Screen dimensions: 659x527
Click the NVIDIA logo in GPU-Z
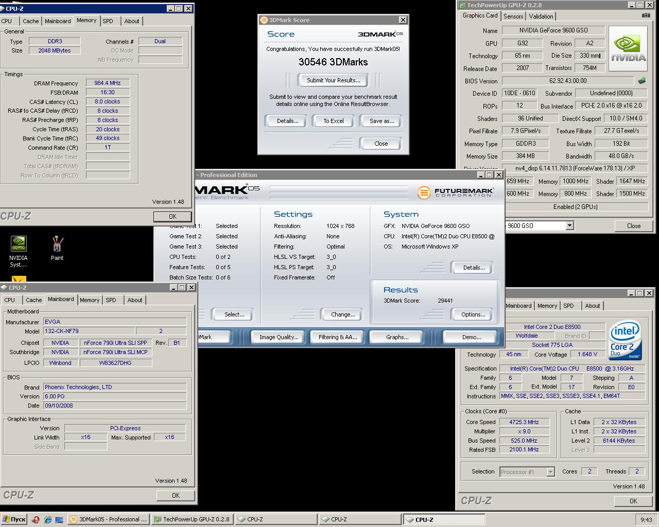tap(628, 49)
